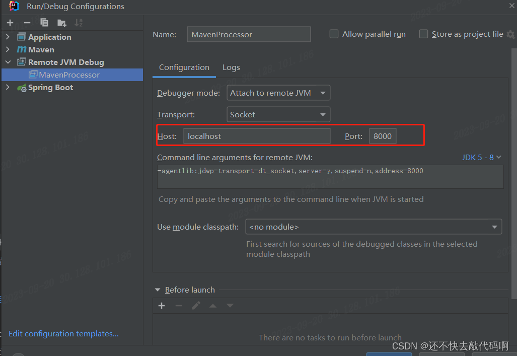517x356 pixels.
Task: Click the Port input field
Action: [383, 136]
